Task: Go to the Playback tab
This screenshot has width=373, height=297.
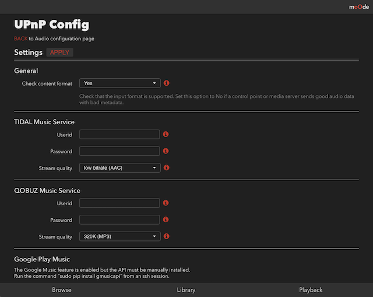Action: [x=311, y=290]
